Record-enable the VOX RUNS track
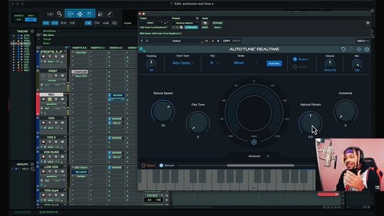 pyautogui.click(x=44, y=157)
